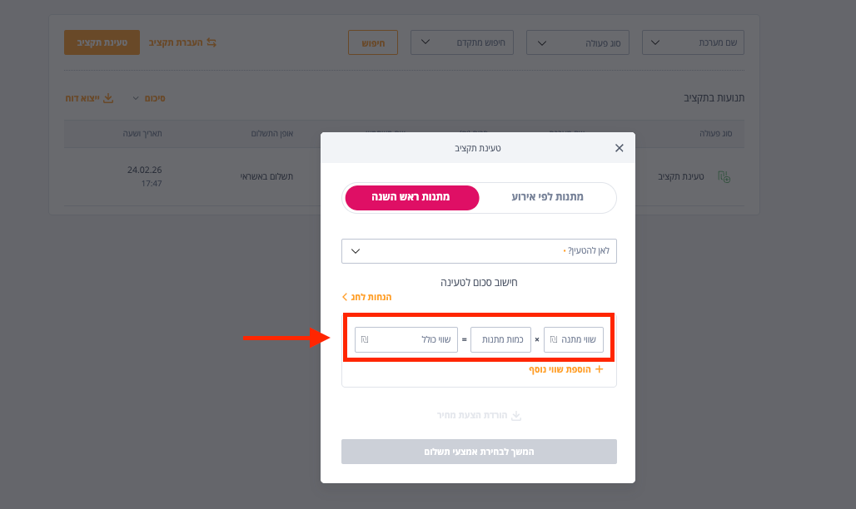Expand the חיפוש מתקדם dropdown

(x=462, y=42)
